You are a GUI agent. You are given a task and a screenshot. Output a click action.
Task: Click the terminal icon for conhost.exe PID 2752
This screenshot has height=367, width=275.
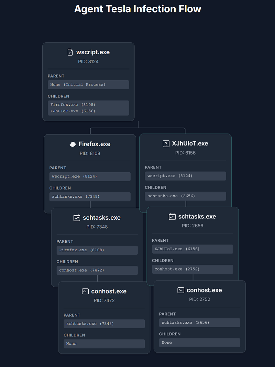point(181,290)
